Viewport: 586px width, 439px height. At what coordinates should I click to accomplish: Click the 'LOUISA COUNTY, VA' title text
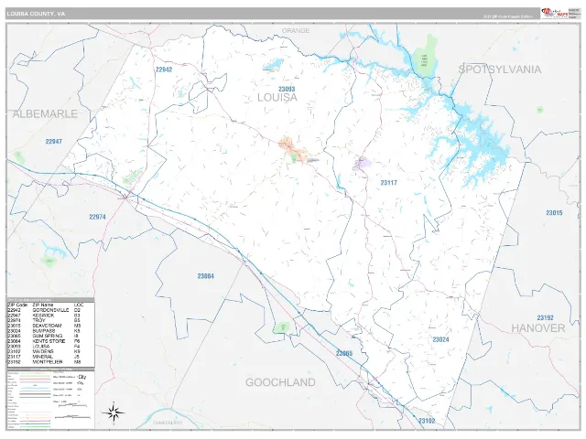(36, 14)
